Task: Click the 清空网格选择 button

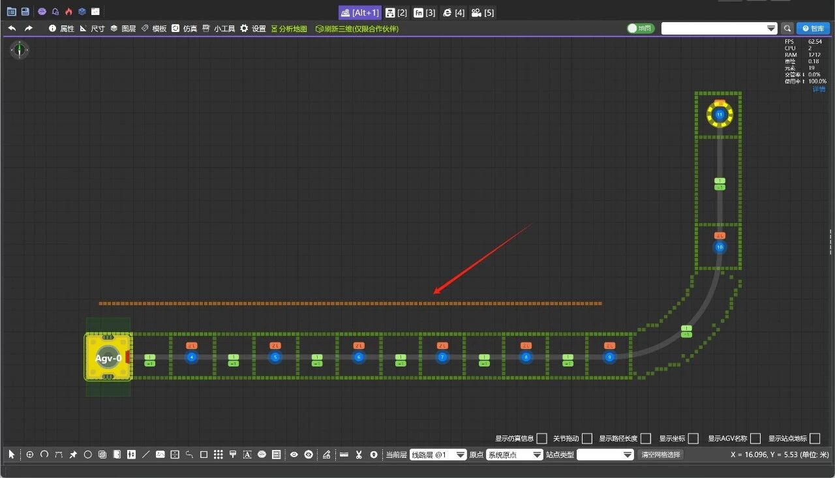Action: pos(660,455)
